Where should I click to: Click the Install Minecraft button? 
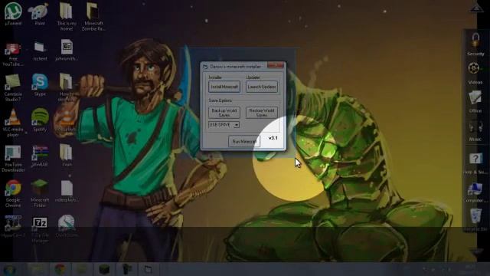224,87
